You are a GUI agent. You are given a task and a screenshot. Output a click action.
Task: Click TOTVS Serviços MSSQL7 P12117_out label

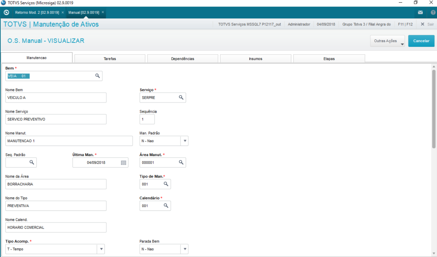click(x=249, y=24)
